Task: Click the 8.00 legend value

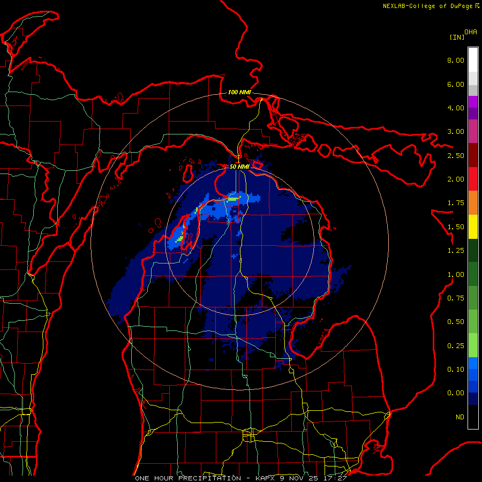Action: pyautogui.click(x=456, y=60)
